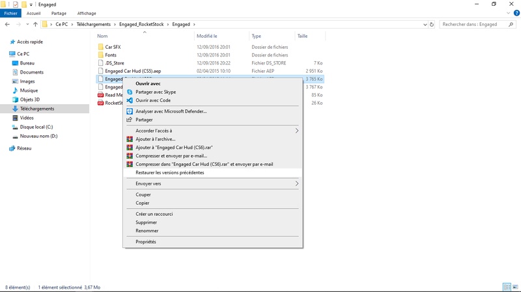Open the Affichage ribbon tab
521x292 pixels.
[x=87, y=13]
